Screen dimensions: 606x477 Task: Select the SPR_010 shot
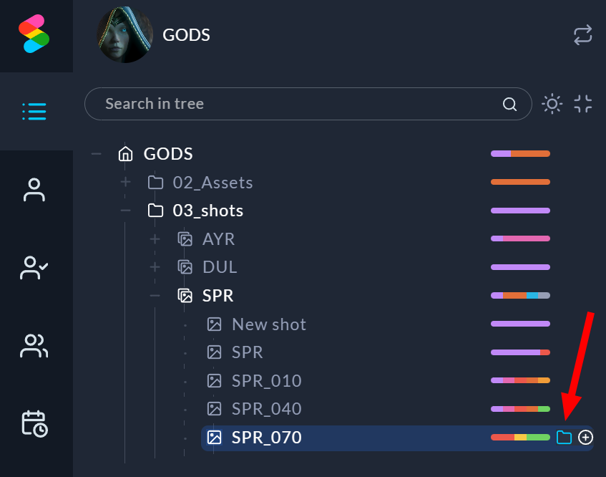pyautogui.click(x=266, y=380)
